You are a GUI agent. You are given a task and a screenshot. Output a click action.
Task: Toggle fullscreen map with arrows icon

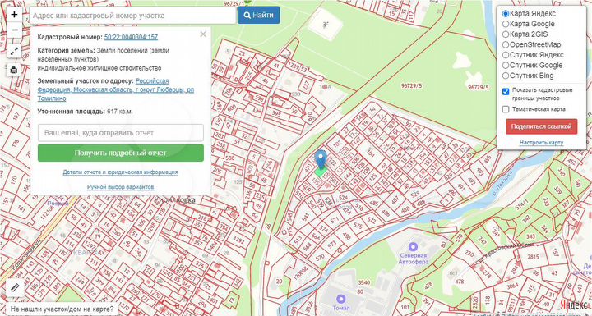pos(14,51)
